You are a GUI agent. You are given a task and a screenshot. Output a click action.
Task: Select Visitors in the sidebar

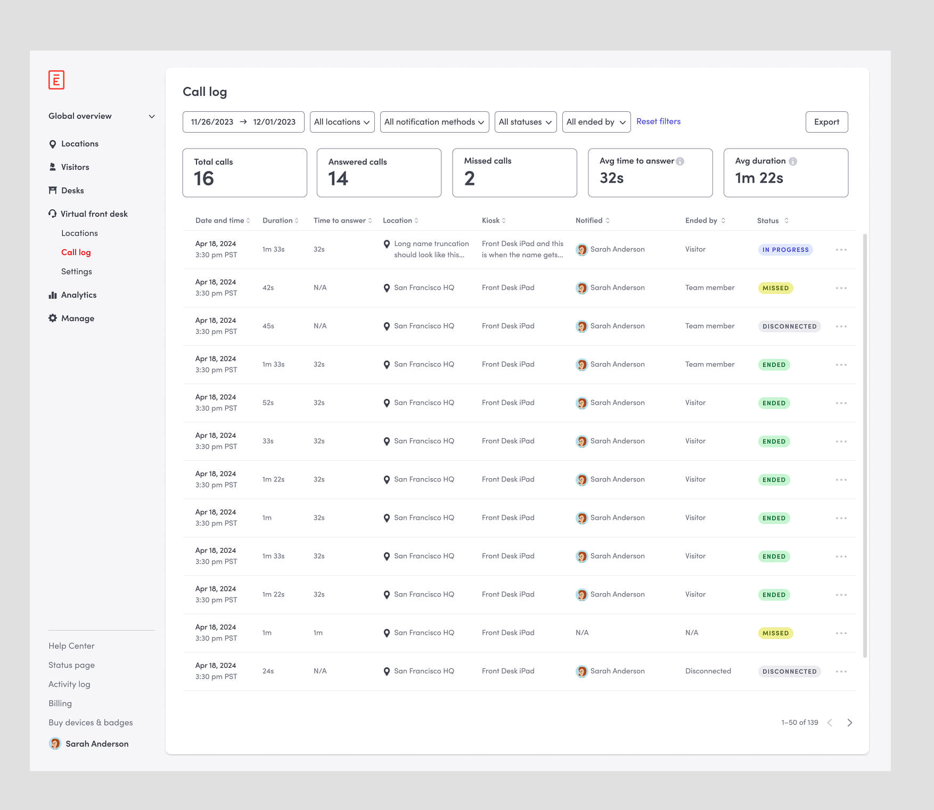[x=75, y=167]
